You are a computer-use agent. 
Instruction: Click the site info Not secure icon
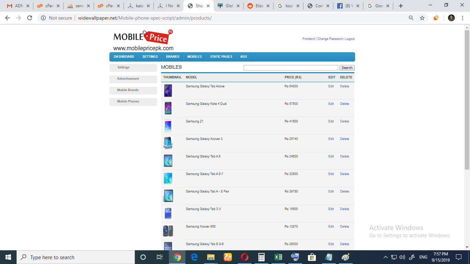(x=43, y=18)
